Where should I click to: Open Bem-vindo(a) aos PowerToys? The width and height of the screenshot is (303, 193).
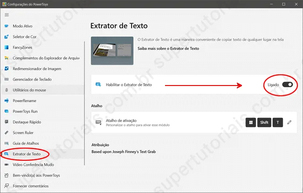[36, 175]
